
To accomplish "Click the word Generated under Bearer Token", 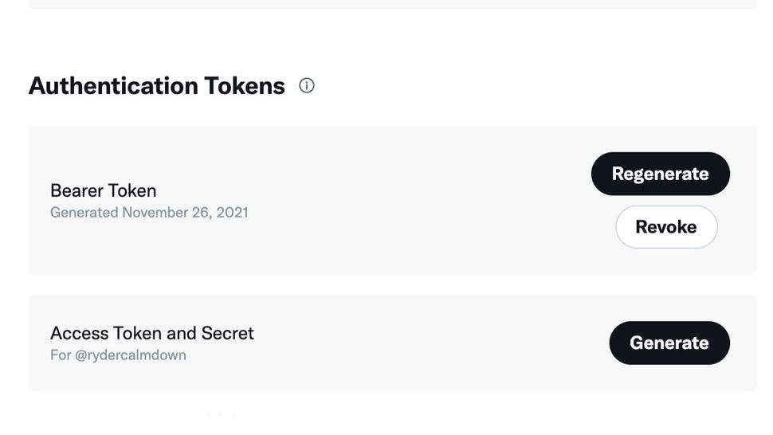I will tap(84, 213).
